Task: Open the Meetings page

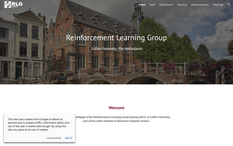Action: 218,5
